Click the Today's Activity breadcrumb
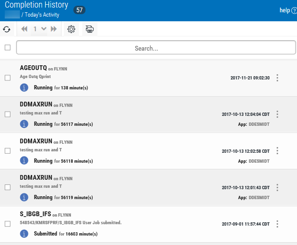This screenshot has height=245, width=297. coord(43,15)
